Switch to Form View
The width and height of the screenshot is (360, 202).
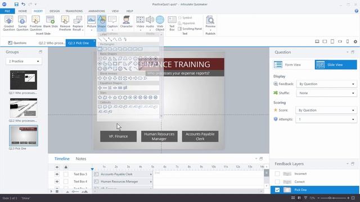click(293, 65)
